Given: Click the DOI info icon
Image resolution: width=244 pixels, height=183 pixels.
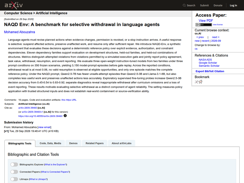Looking at the screenshot, I should (x=65, y=116).
